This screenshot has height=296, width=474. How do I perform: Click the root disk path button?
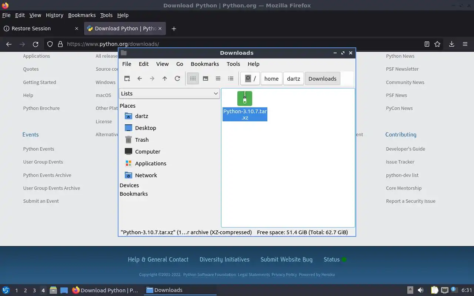point(250,78)
